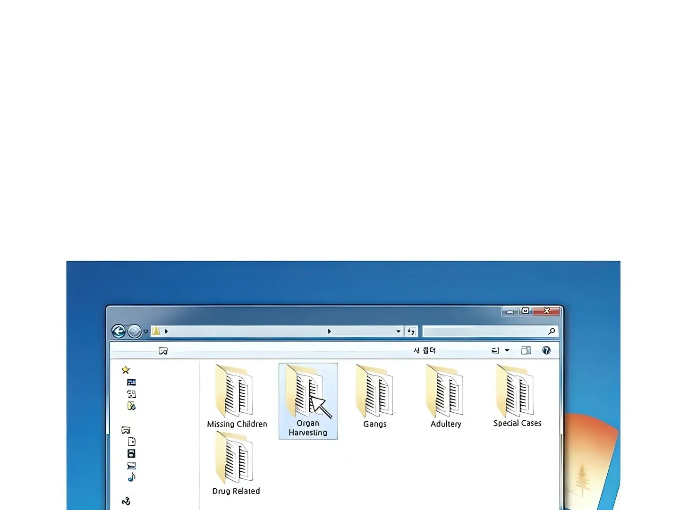Select the Drug Related folder

point(236,463)
